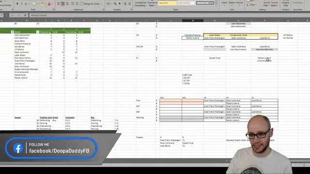Open Alignment settings dialog launcher
Screen dimensions: 310x174
pos(104,10)
